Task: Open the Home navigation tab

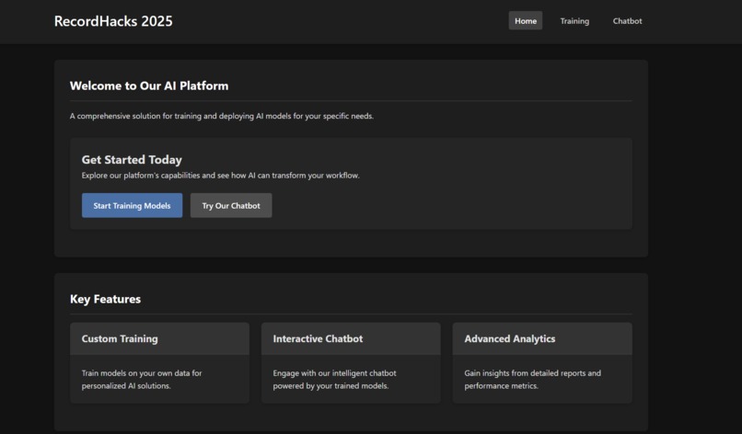Action: click(x=526, y=21)
